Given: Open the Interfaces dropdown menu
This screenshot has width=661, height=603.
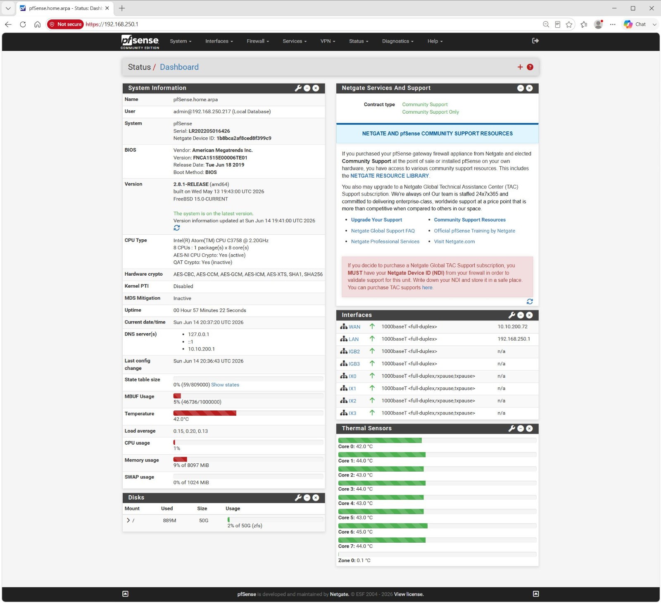Looking at the screenshot, I should tap(219, 41).
